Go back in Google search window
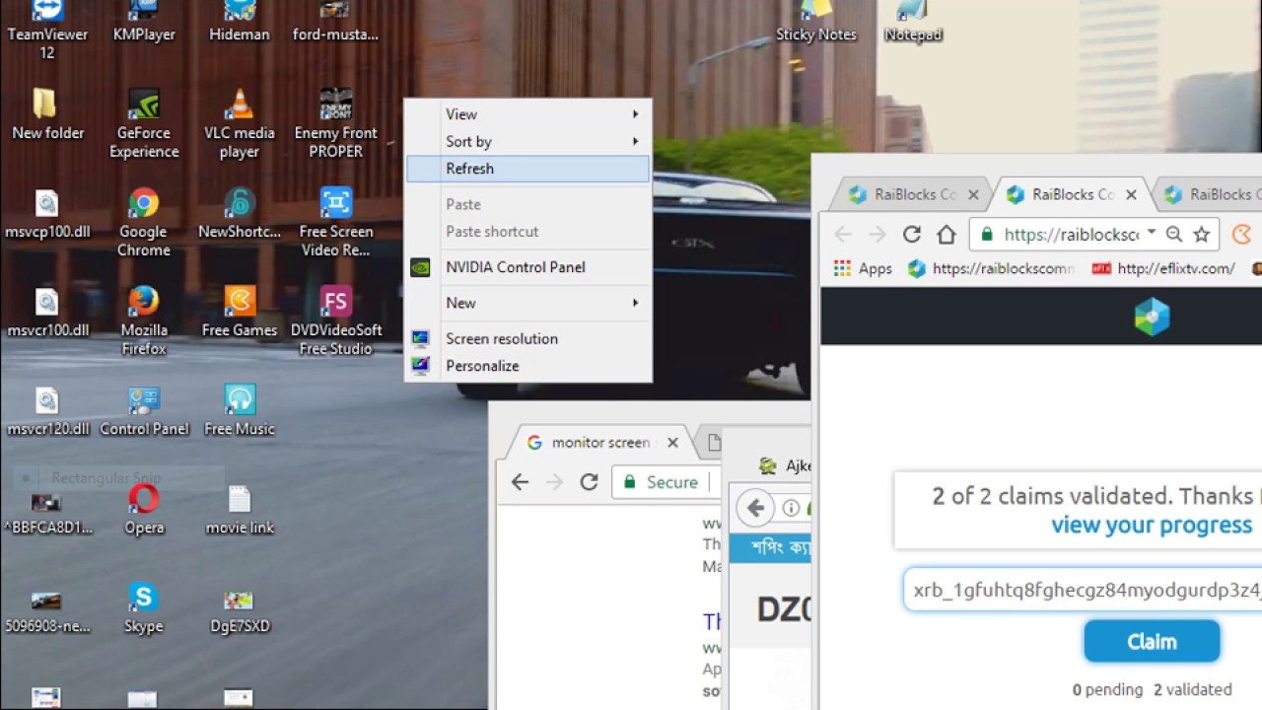The height and width of the screenshot is (710, 1262). 520,482
